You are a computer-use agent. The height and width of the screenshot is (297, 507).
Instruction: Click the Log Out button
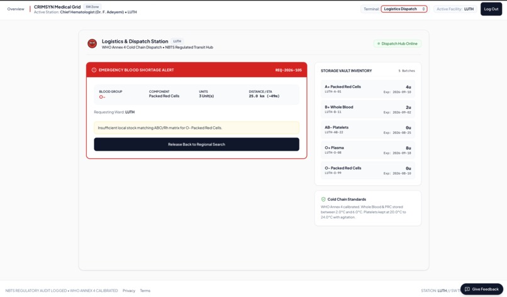(491, 9)
